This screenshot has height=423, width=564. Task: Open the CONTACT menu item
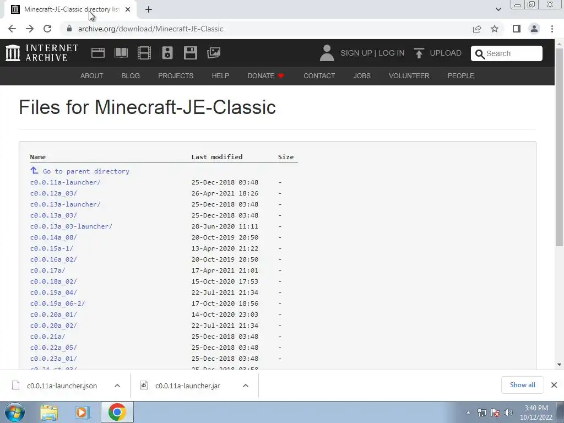click(x=319, y=76)
